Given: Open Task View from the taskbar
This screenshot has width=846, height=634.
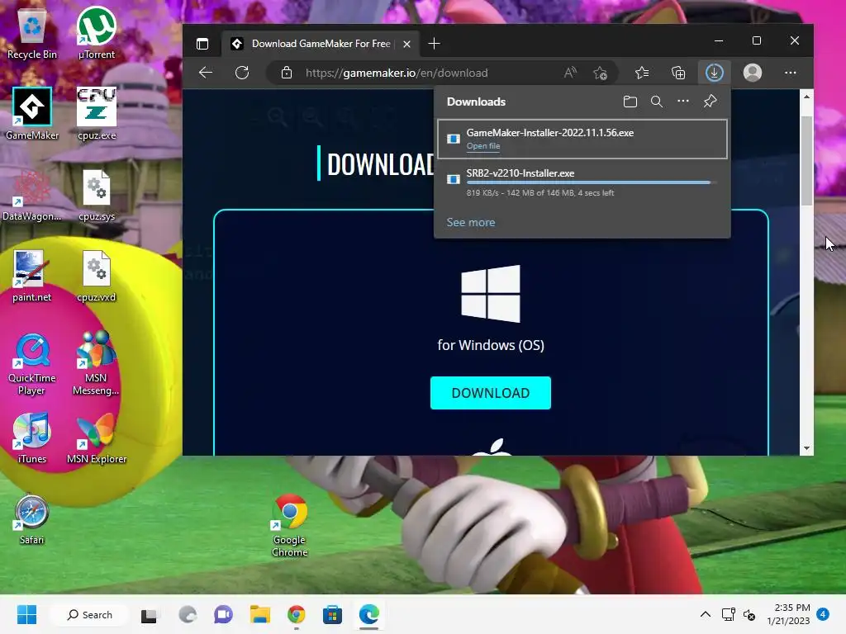Looking at the screenshot, I should pos(149,615).
